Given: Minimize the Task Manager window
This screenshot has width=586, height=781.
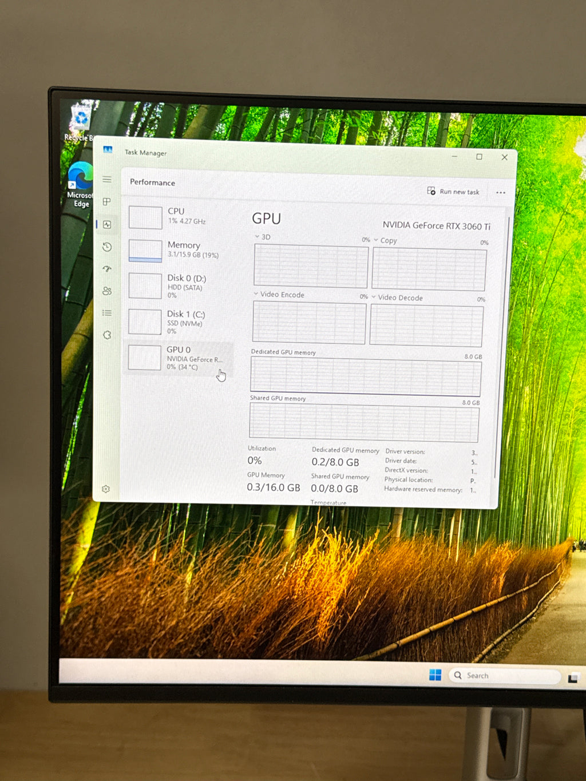Looking at the screenshot, I should [x=454, y=156].
